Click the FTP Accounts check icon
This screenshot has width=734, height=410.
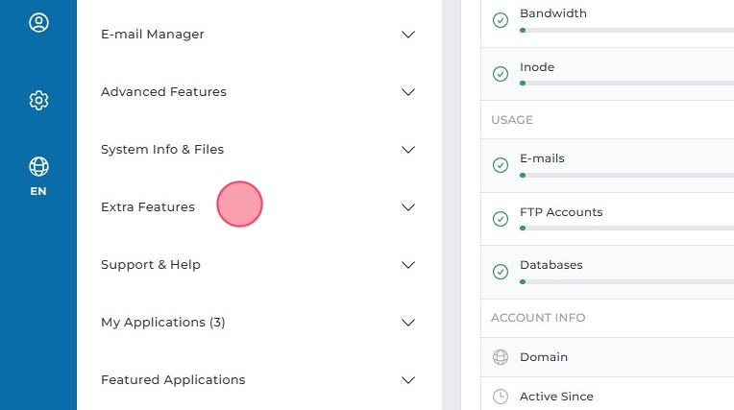tap(501, 219)
